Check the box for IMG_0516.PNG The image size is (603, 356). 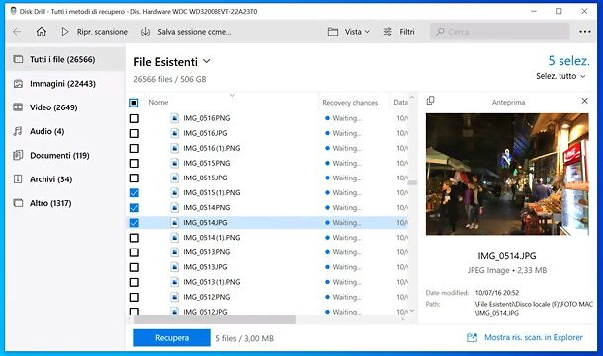click(x=134, y=118)
